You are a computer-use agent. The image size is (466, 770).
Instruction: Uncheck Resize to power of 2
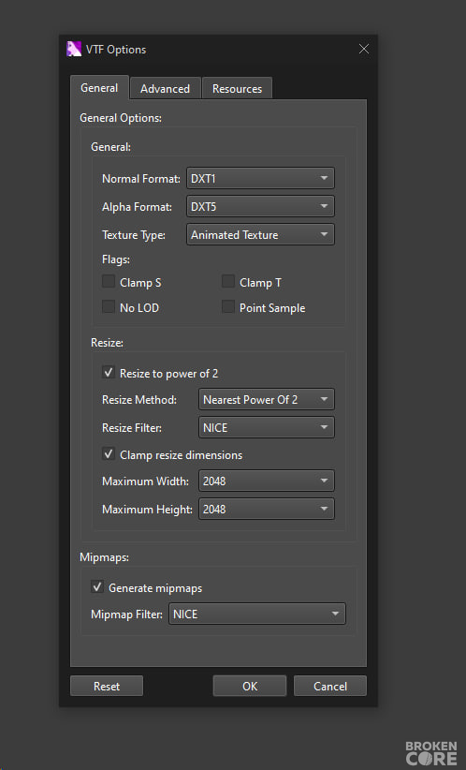tap(109, 372)
